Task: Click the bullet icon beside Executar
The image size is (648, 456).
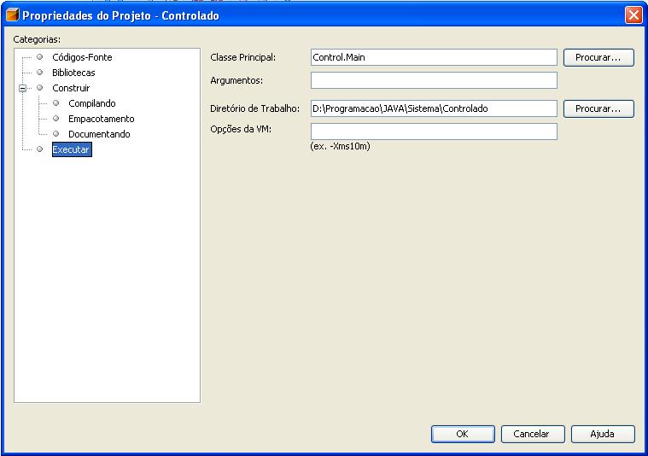Action: click(x=39, y=149)
